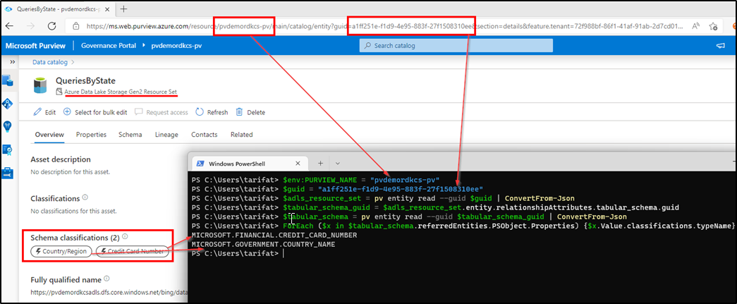The width and height of the screenshot is (737, 304).
Task: Go back in browser history
Action: pyautogui.click(x=11, y=26)
